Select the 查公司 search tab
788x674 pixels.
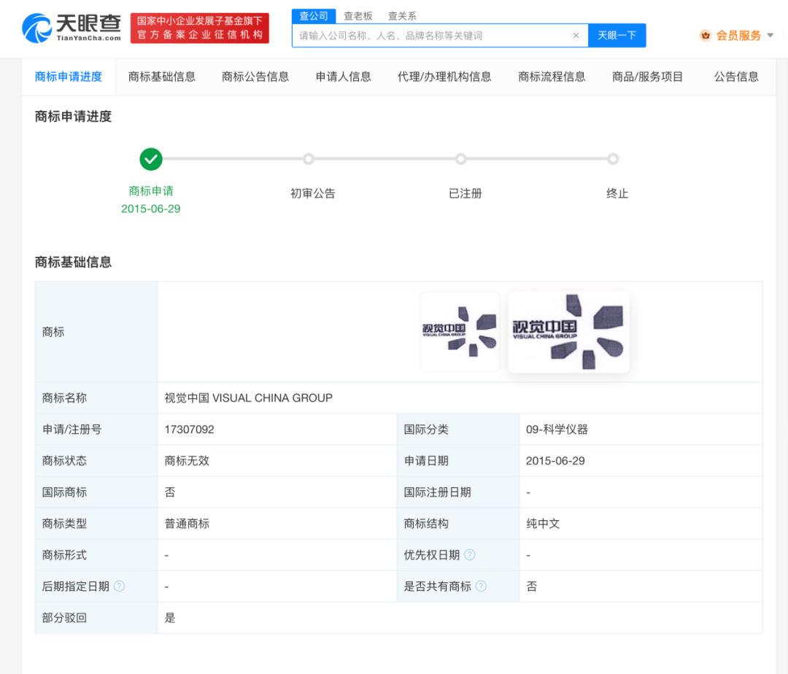click(314, 16)
